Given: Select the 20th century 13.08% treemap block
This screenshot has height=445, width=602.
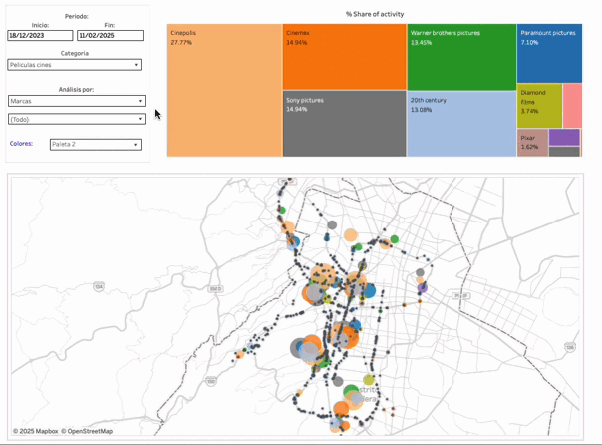Looking at the screenshot, I should point(461,124).
